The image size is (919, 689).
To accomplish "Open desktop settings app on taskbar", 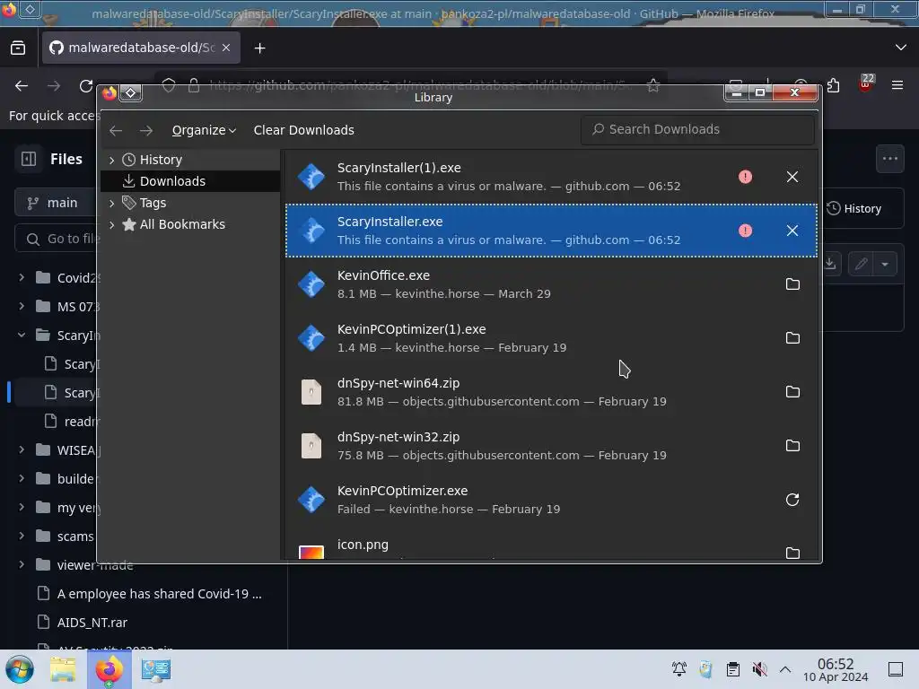I will pyautogui.click(x=156, y=669).
